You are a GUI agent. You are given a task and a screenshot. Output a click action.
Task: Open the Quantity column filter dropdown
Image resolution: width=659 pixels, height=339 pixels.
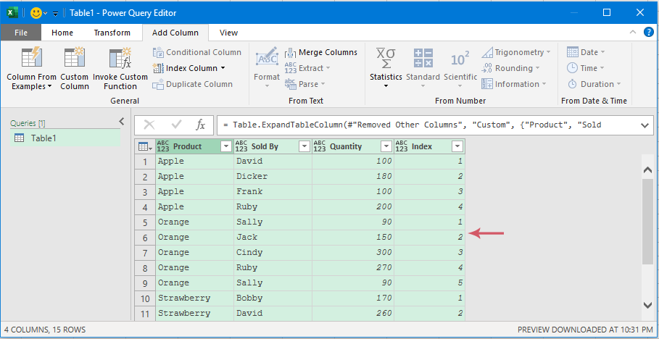point(386,146)
